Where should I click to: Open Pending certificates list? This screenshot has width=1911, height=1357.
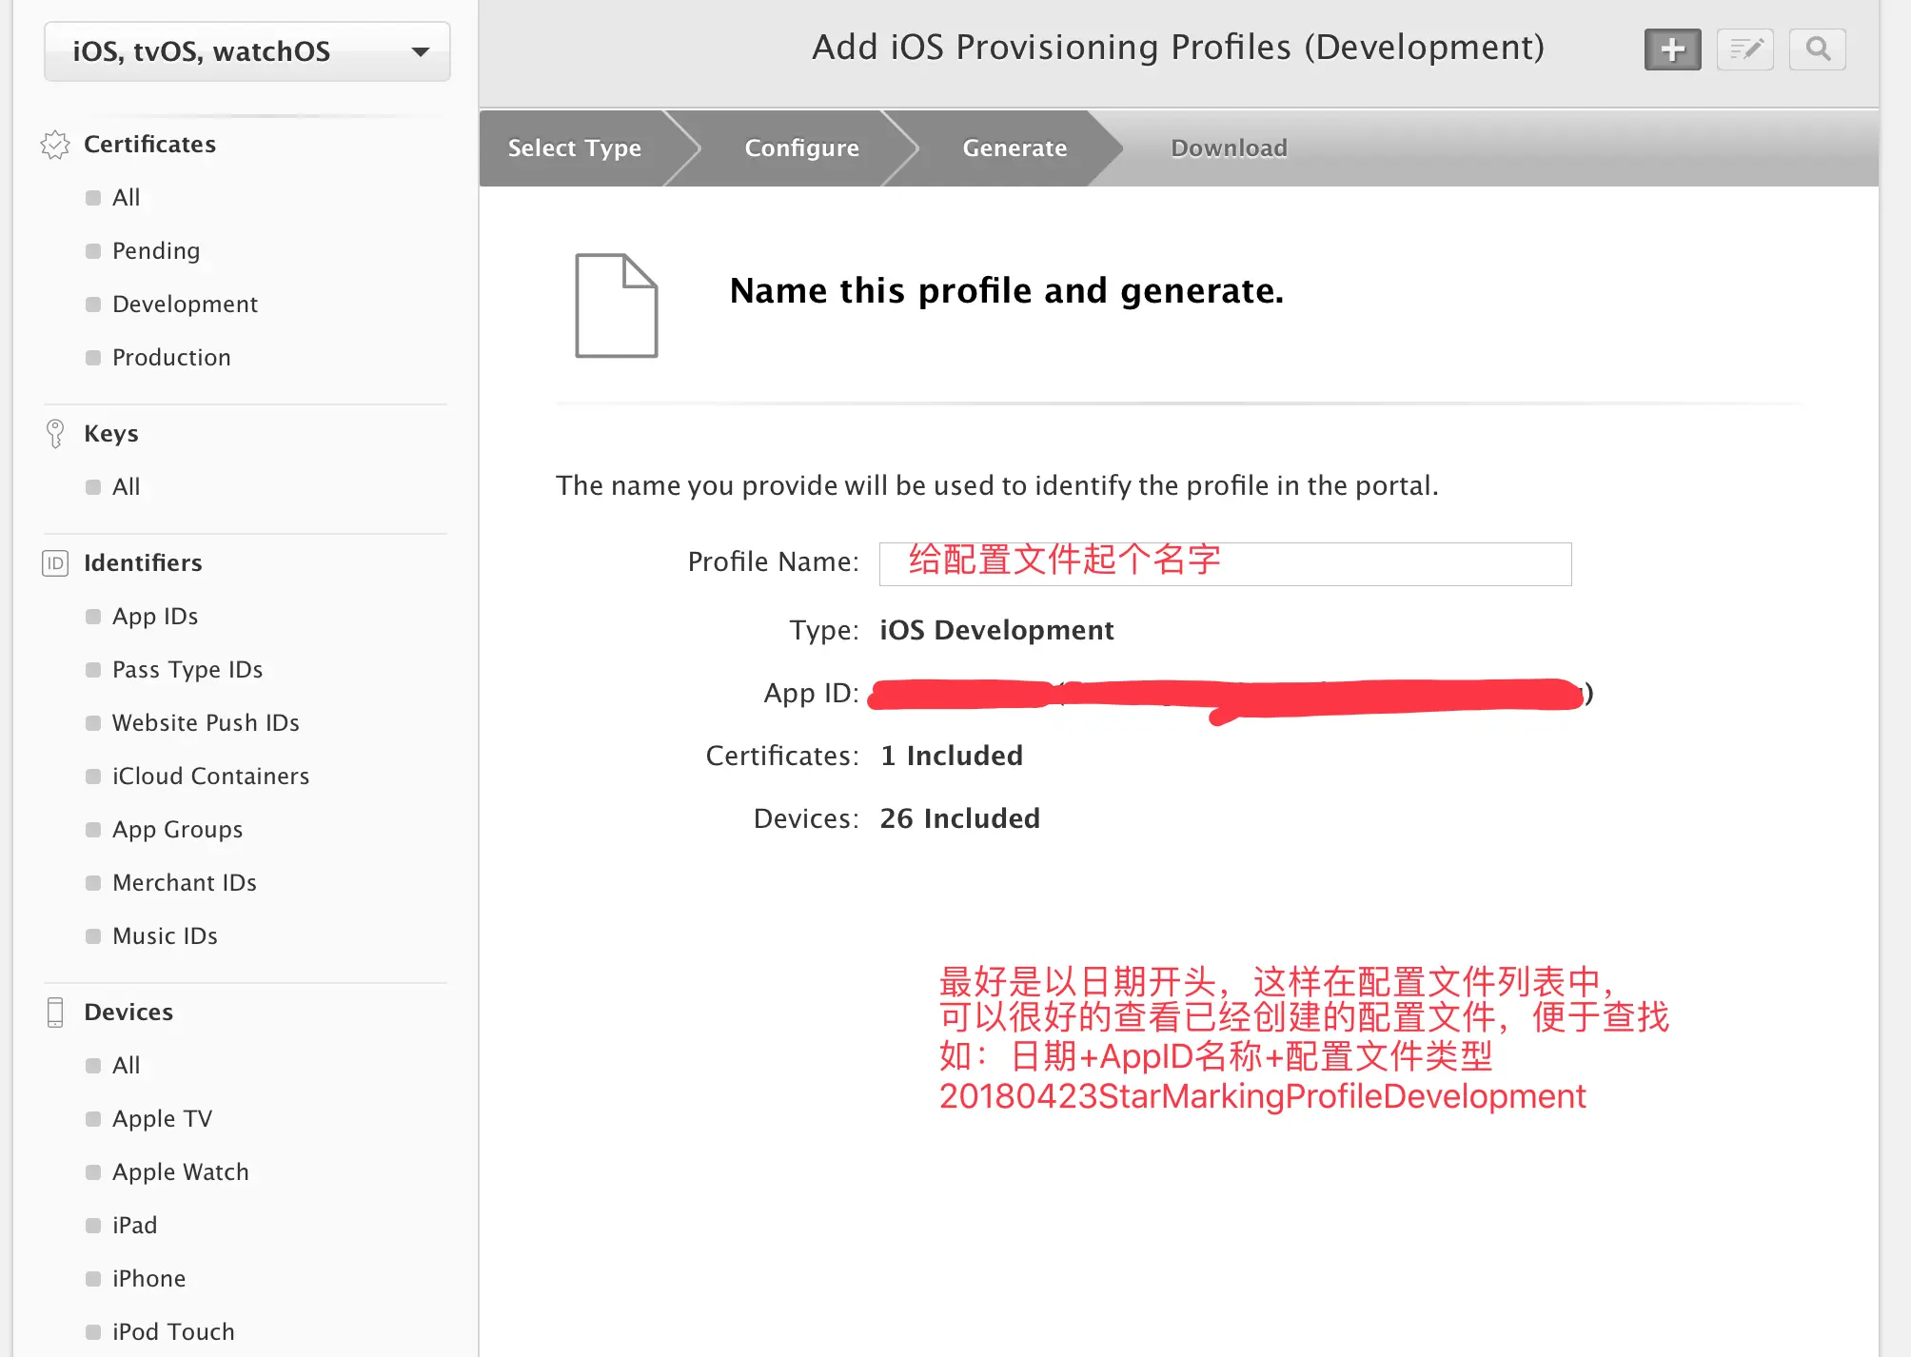156,251
